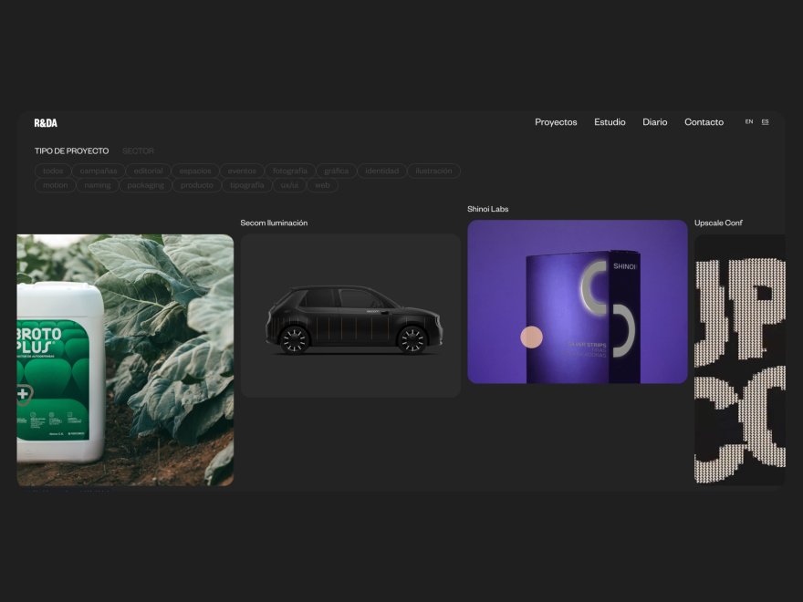Screen dimensions: 803x602
Task: Filter projects by todos tag
Action: (53, 171)
